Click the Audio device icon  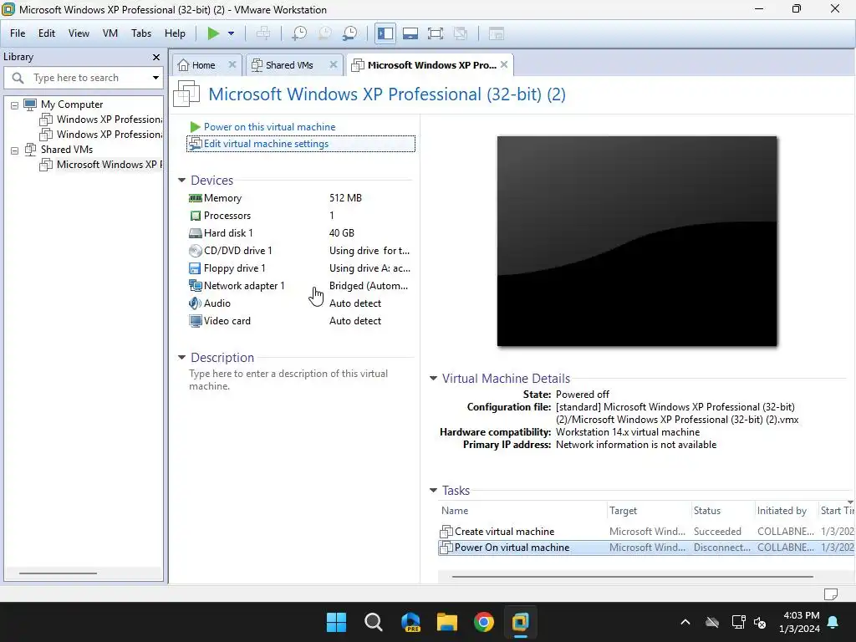[x=195, y=303]
